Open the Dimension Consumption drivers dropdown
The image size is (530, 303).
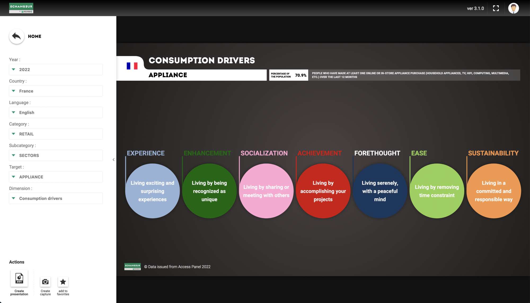click(56, 198)
